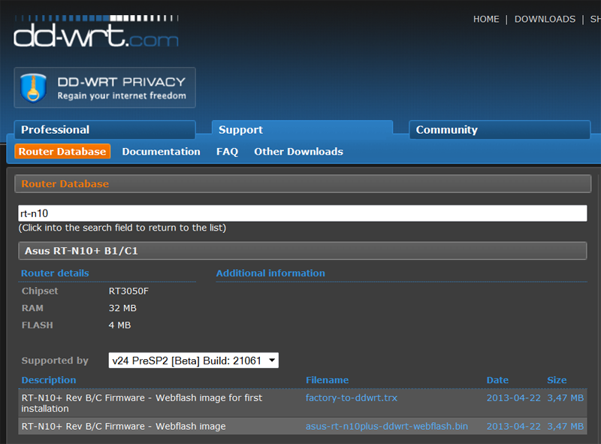
Task: Open the DOWNLOADS page
Action: [x=545, y=20]
